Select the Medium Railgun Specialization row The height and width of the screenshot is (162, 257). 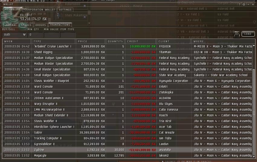click(x=127, y=58)
